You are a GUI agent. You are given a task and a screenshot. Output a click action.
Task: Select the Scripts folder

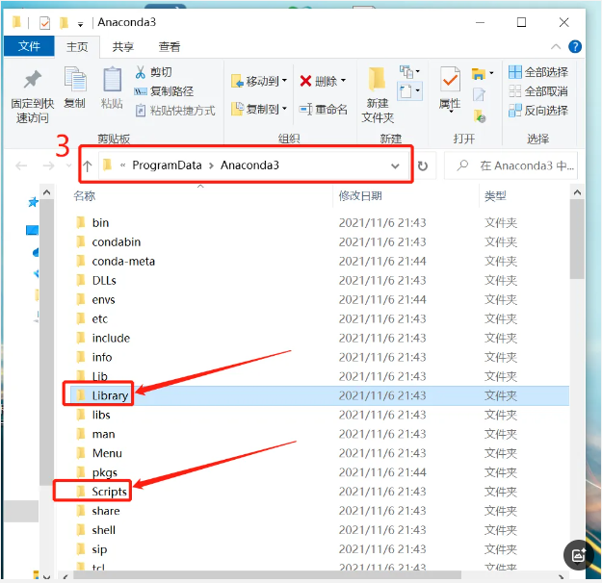point(109,492)
